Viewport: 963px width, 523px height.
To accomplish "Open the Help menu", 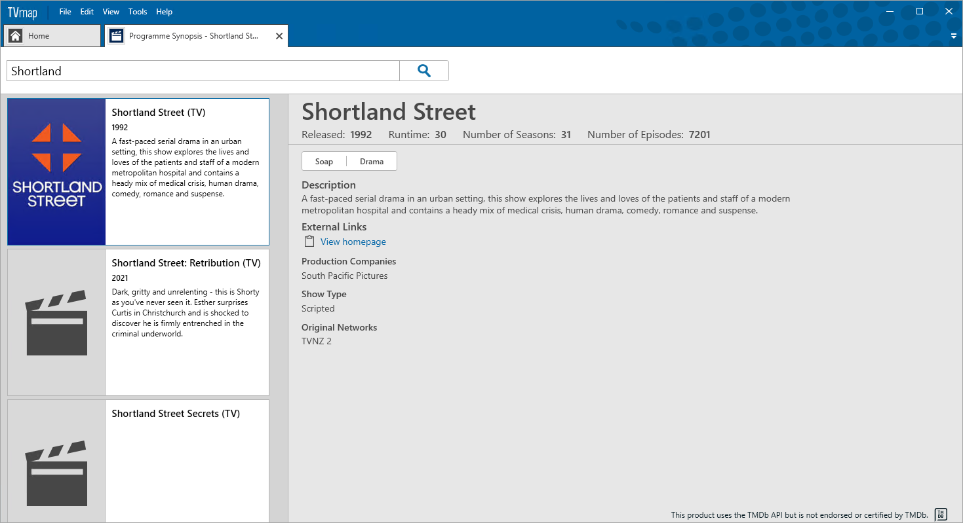I will point(165,12).
